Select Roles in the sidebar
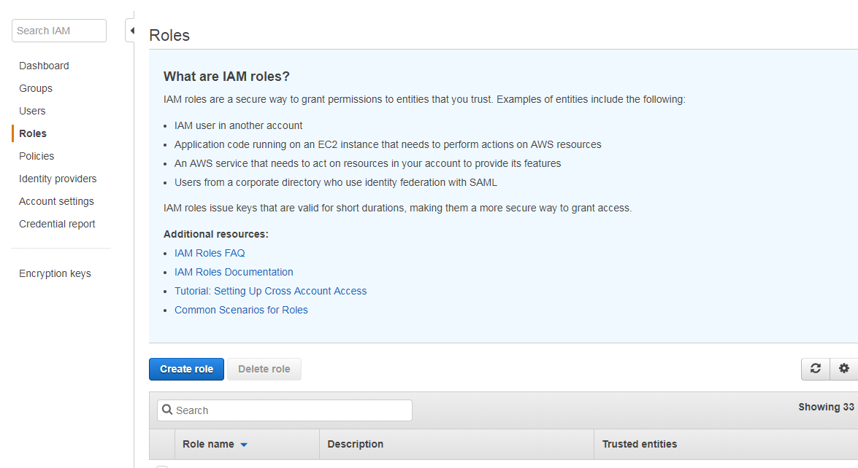This screenshot has height=468, width=858. pos(33,133)
